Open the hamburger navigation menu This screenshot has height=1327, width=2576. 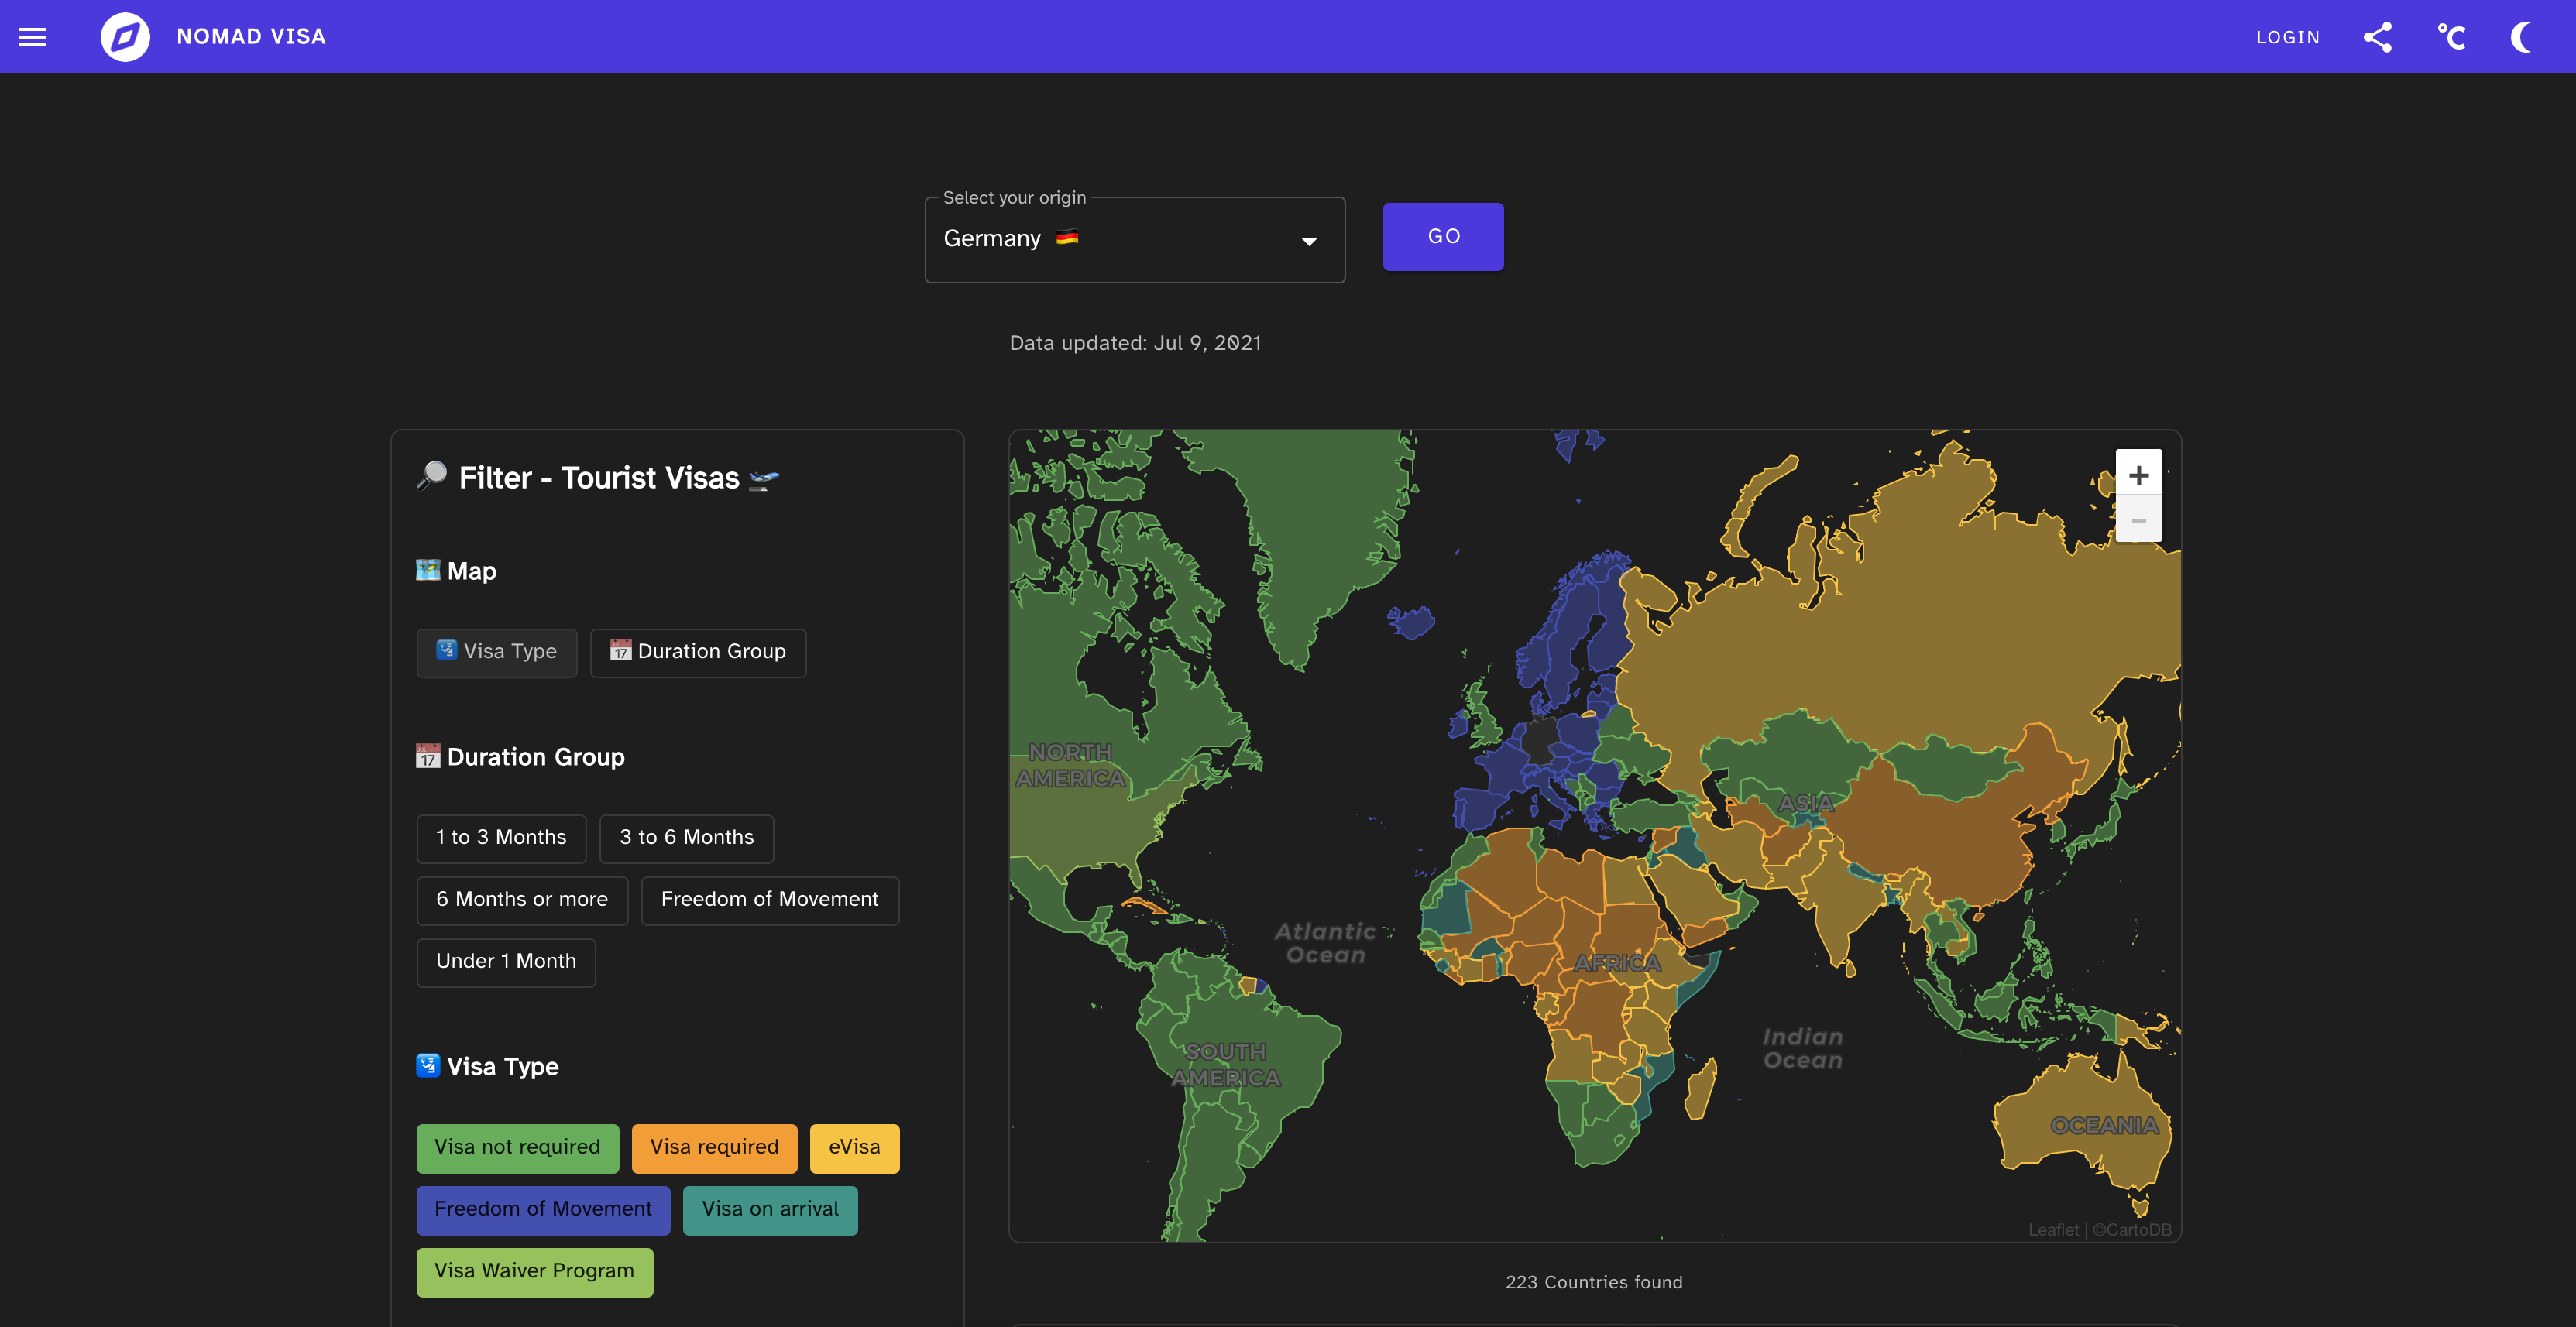coord(33,37)
